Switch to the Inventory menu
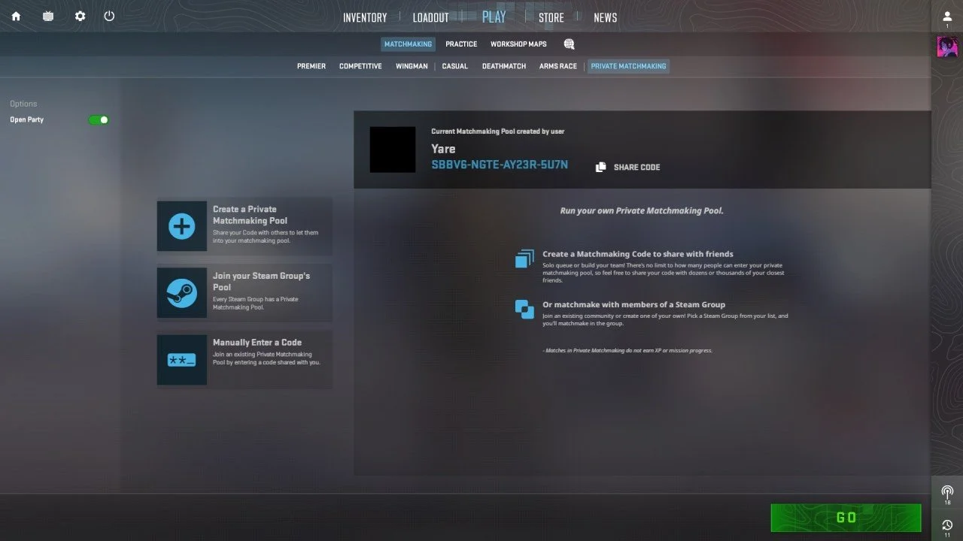 pyautogui.click(x=365, y=17)
